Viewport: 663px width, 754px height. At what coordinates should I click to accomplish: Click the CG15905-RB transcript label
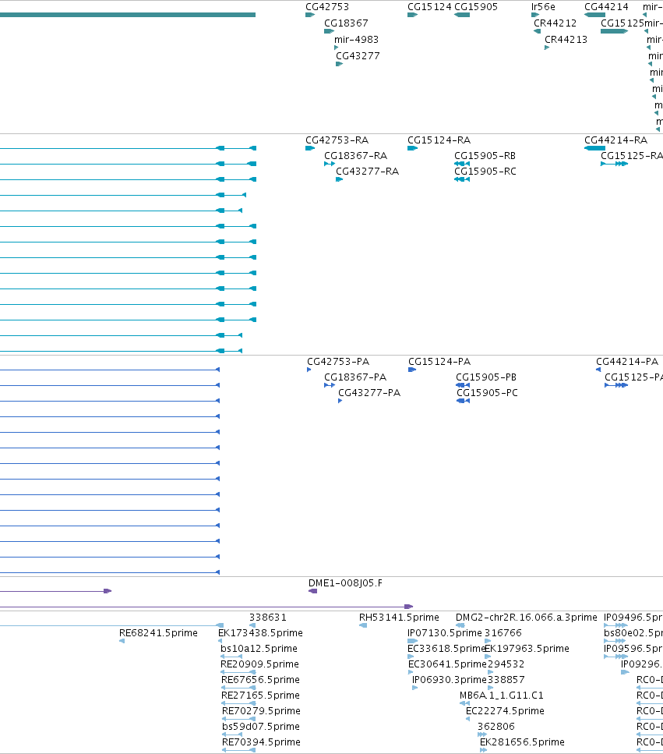485,156
